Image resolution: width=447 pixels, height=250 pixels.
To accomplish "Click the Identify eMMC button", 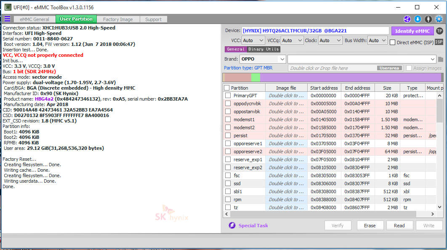I will pos(412,31).
